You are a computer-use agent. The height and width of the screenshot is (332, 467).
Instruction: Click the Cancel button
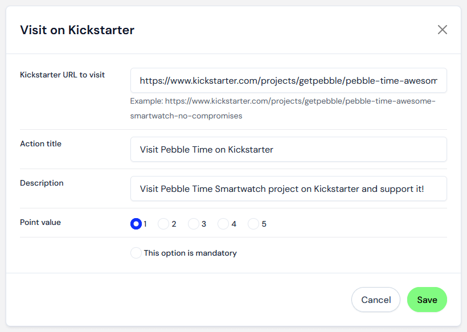[375, 300]
